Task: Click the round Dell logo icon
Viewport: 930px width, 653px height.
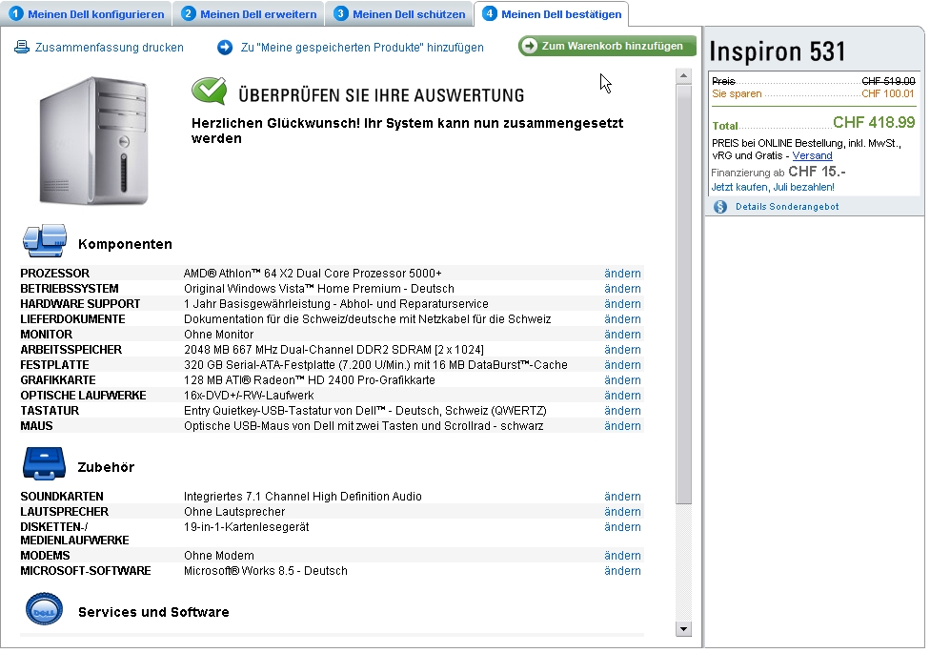Action: (44, 609)
